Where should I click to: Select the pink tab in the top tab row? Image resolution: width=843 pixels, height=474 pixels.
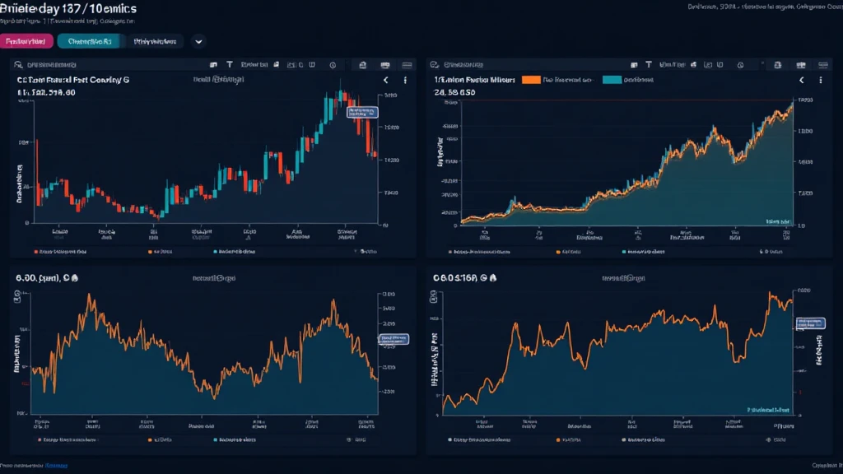[x=27, y=40]
